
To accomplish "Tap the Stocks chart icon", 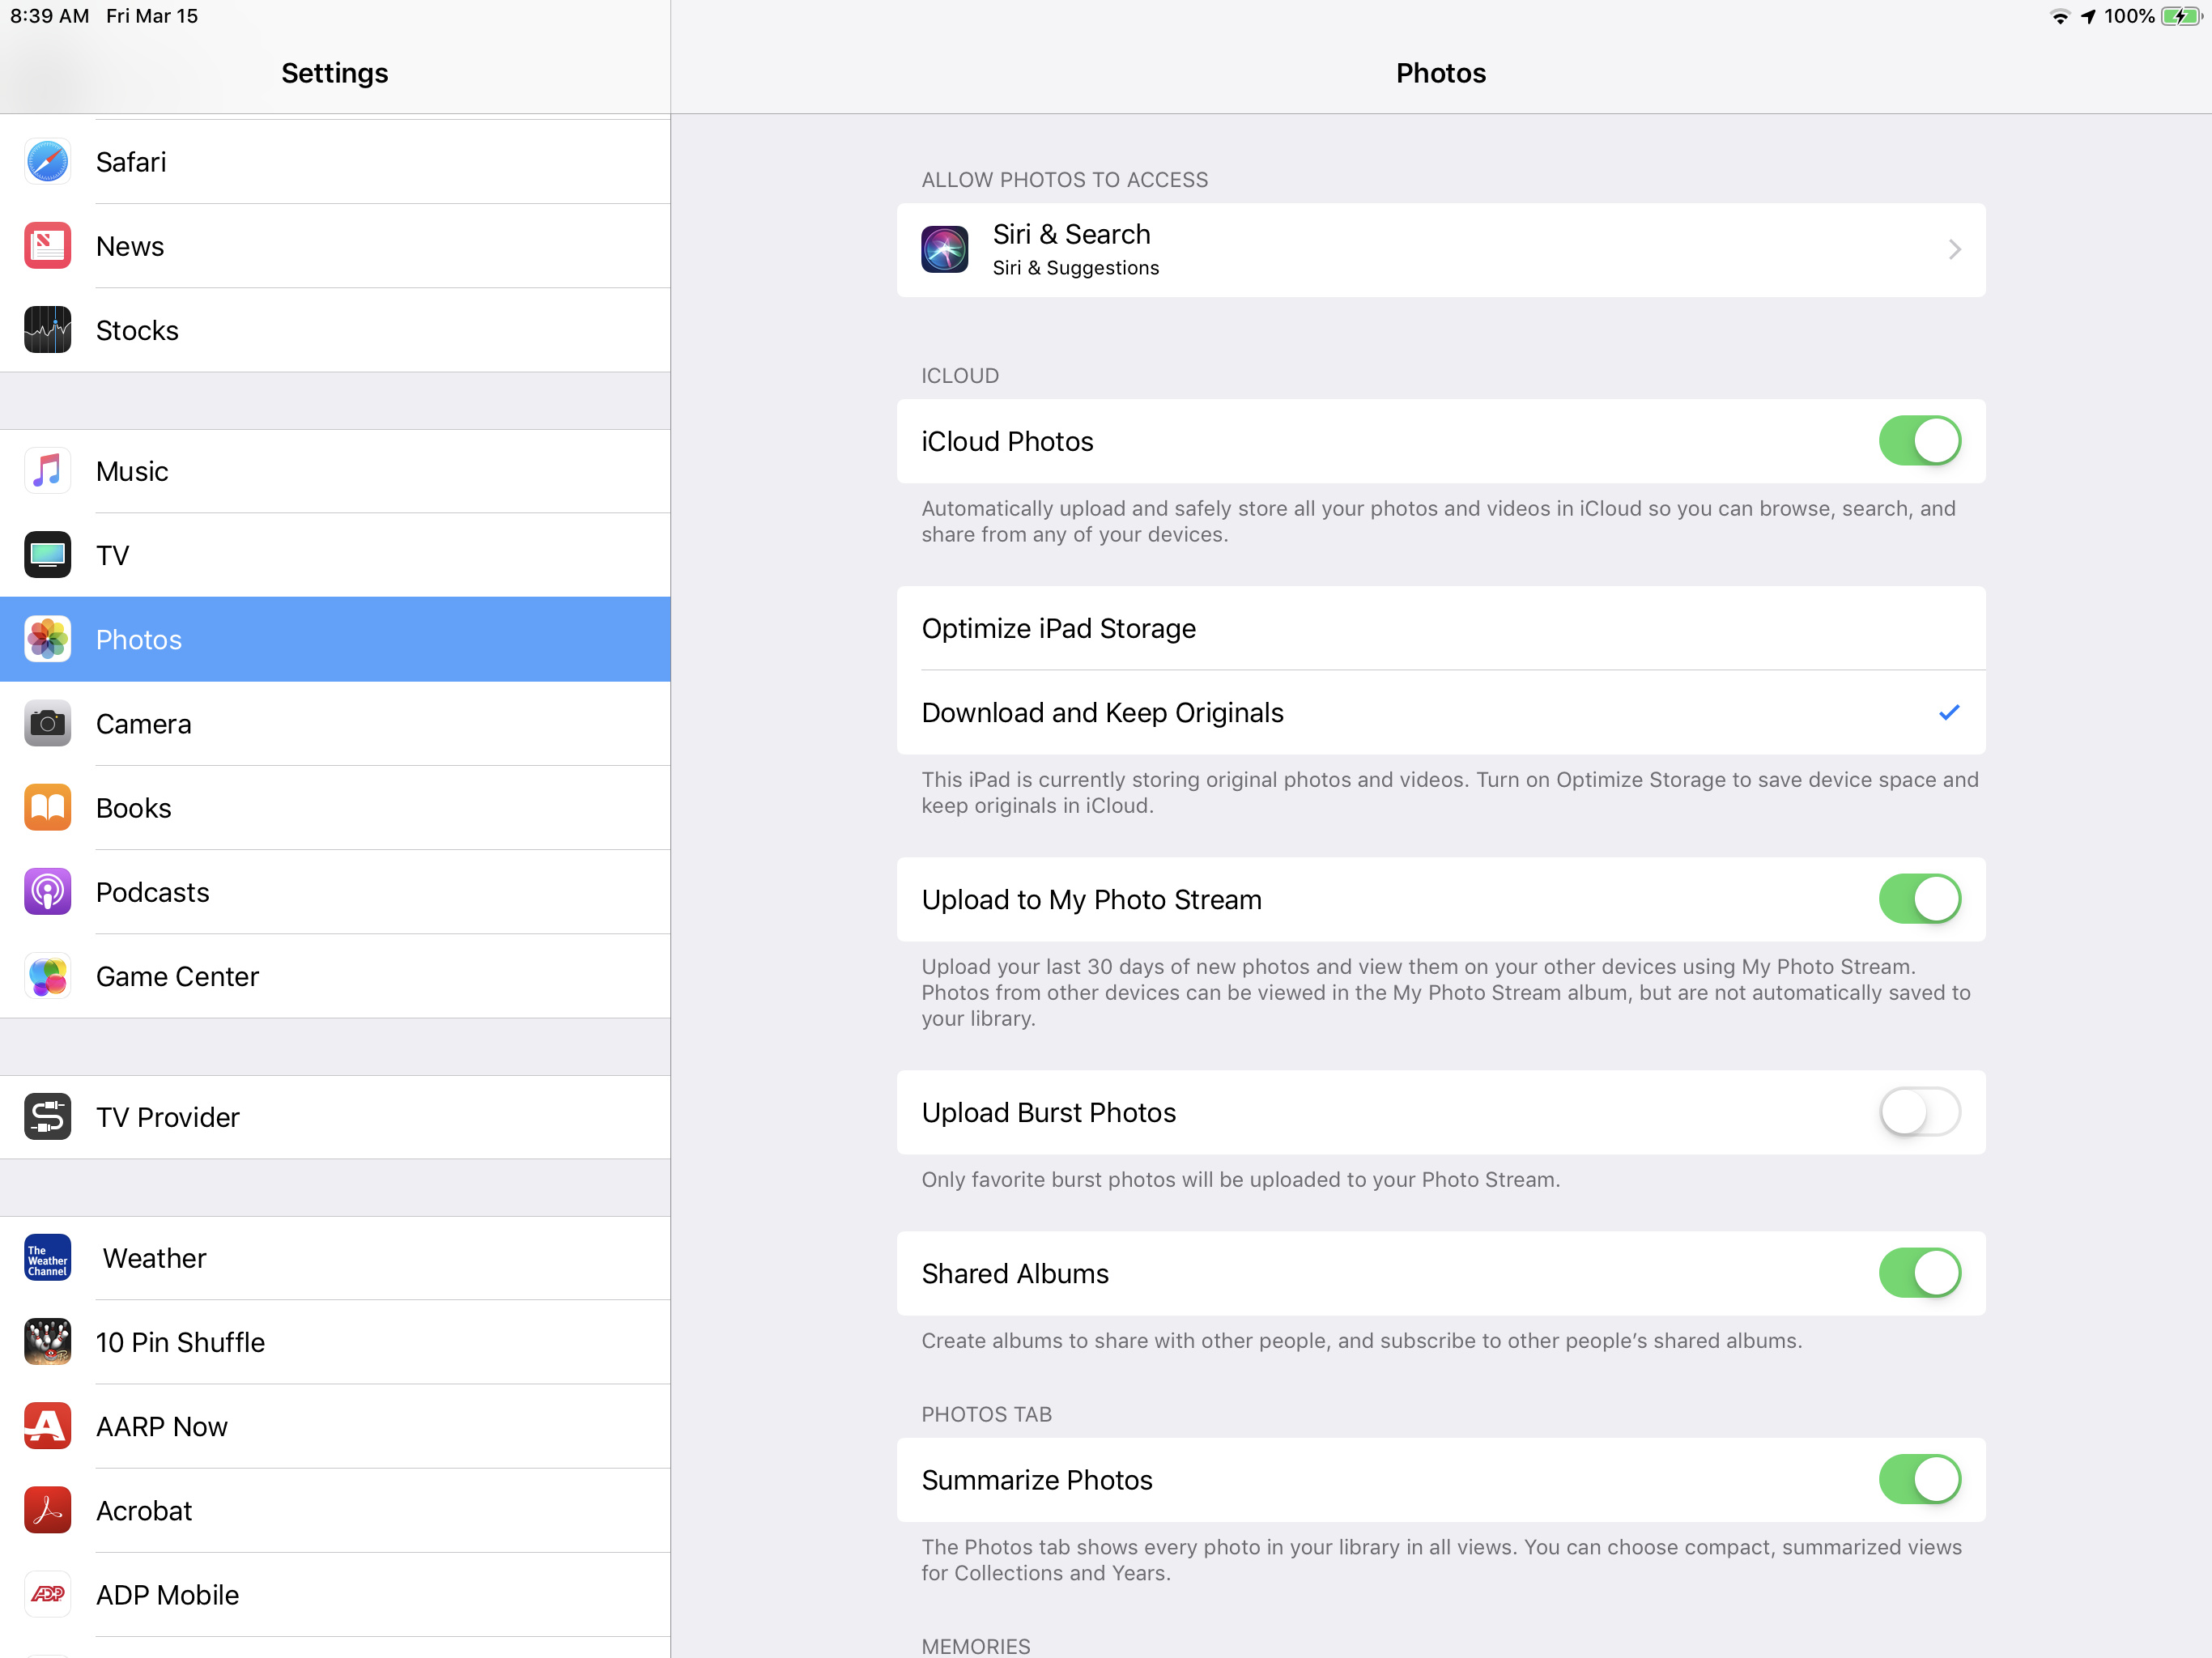I will 47,330.
